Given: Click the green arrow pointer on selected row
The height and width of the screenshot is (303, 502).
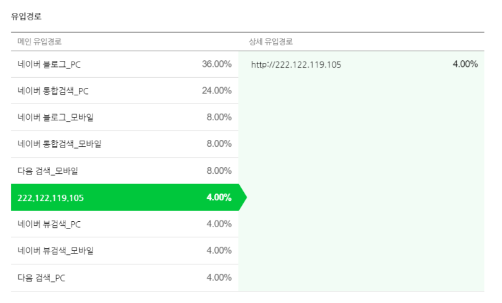Looking at the screenshot, I should pos(243,197).
